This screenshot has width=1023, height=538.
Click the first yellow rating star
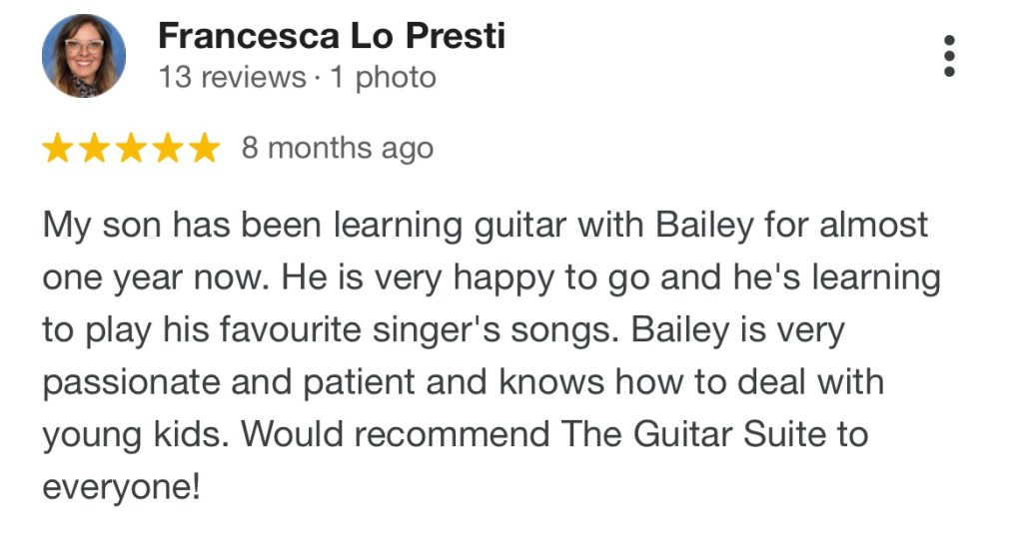click(57, 149)
